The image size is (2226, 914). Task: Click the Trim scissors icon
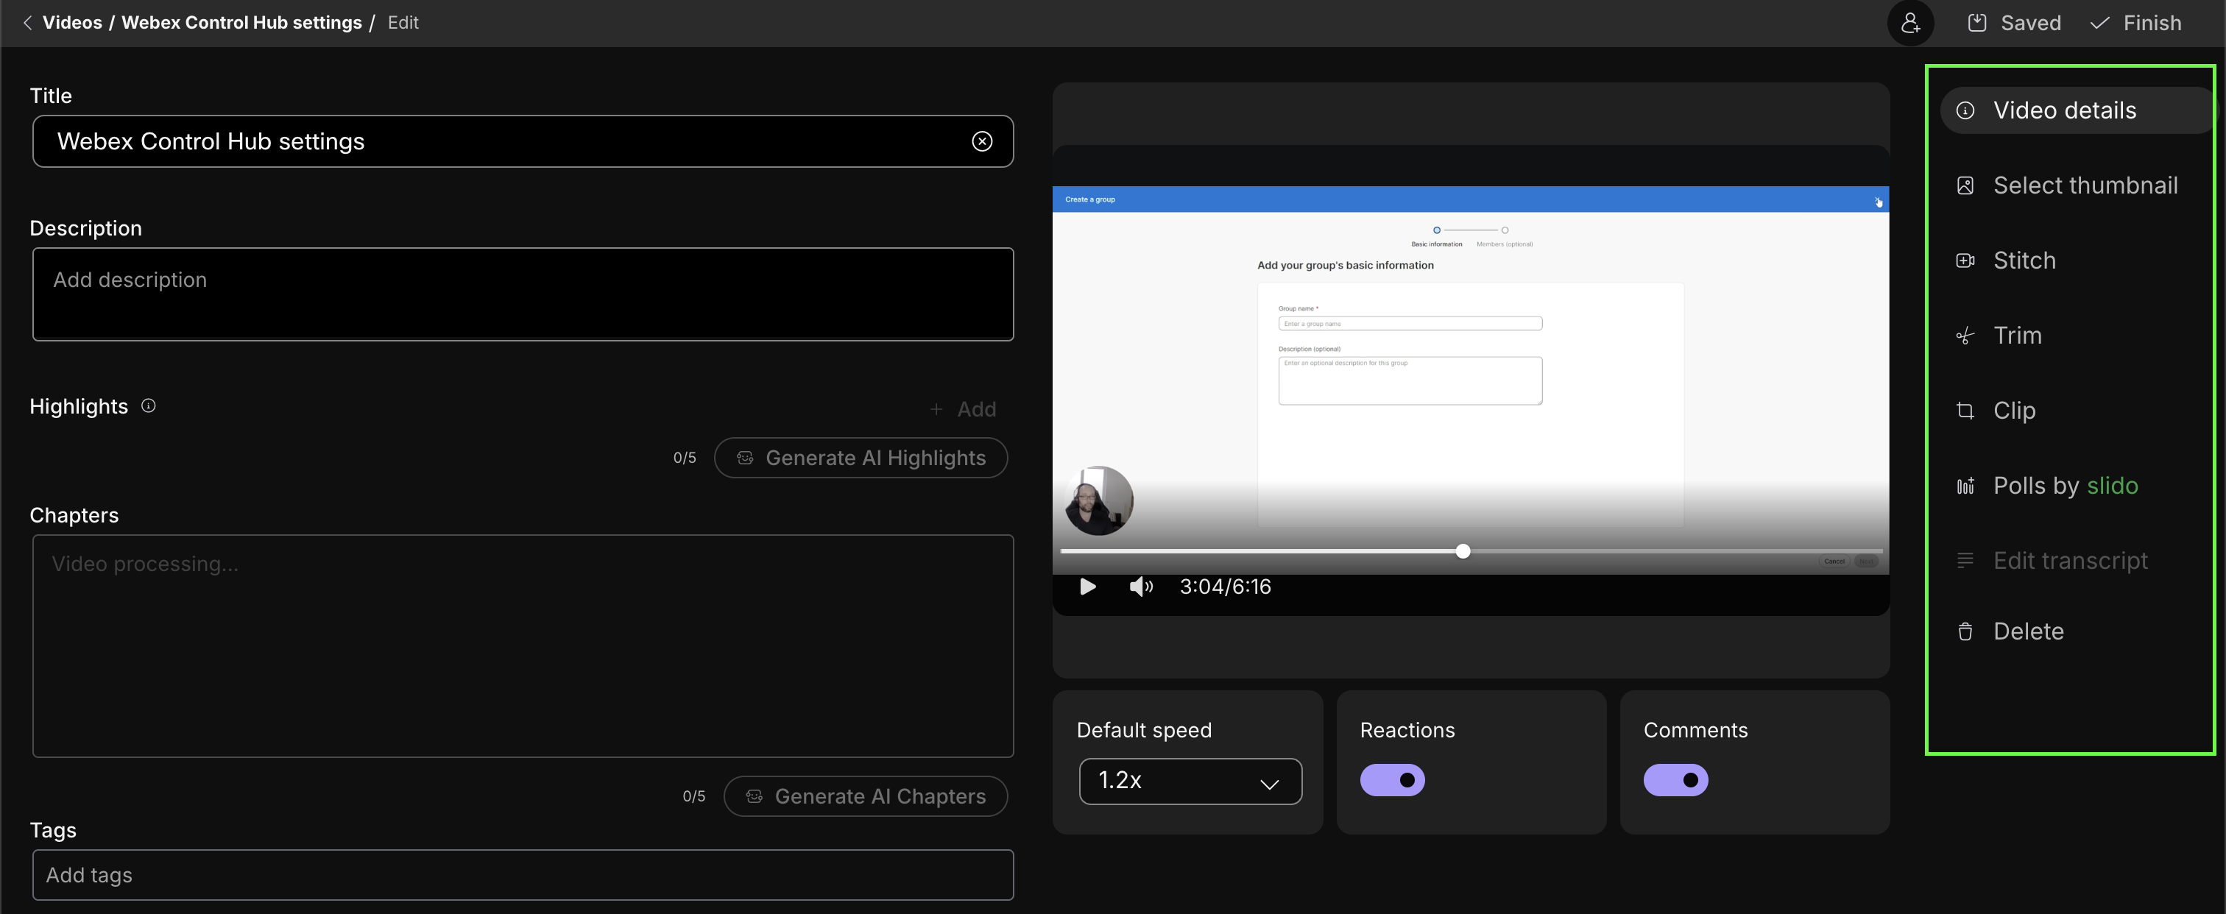[1965, 336]
